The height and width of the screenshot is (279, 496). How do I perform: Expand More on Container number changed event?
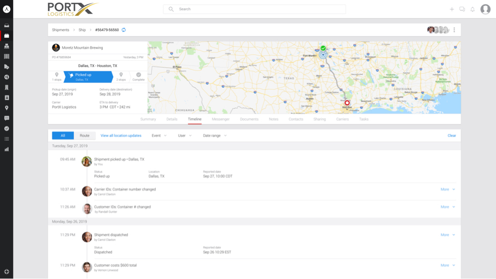point(447,189)
